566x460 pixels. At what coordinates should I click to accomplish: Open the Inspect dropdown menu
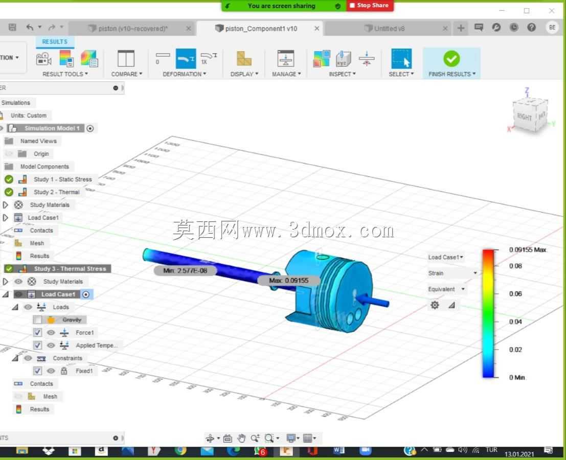pyautogui.click(x=342, y=74)
